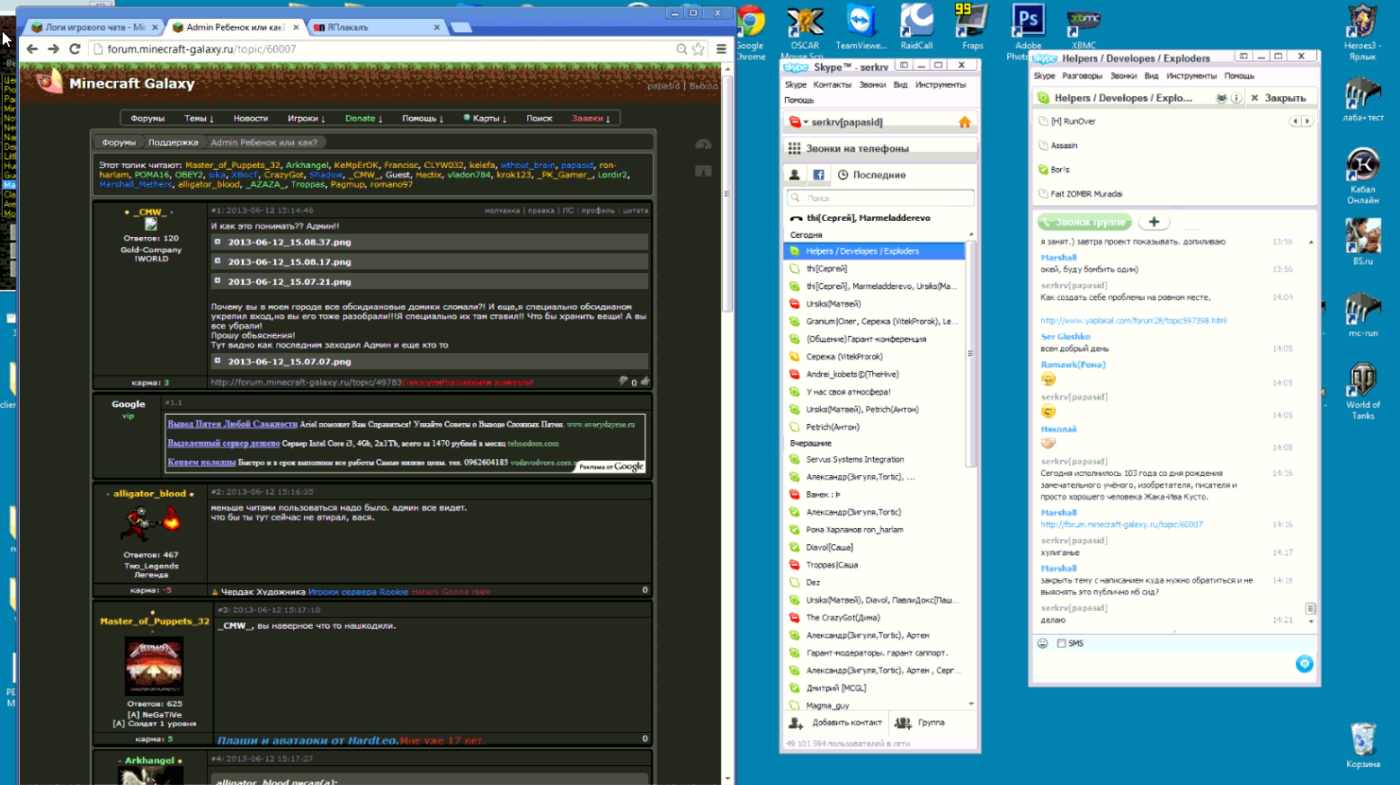Expand the Игроки forum menu
The height and width of the screenshot is (785, 1400).
click(307, 119)
